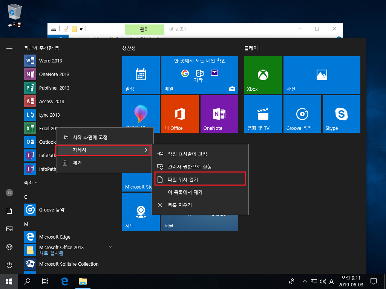
Task: Open Task View on the taskbar
Action: [45, 281]
